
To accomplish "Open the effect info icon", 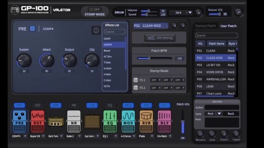I will [96, 30].
